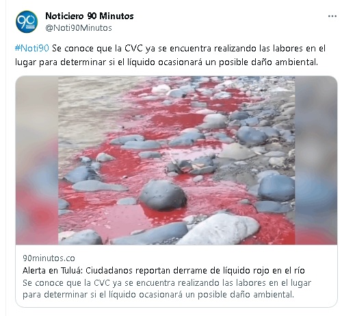Click the 90minutos.co domain label
The height and width of the screenshot is (316, 342).
(49, 258)
